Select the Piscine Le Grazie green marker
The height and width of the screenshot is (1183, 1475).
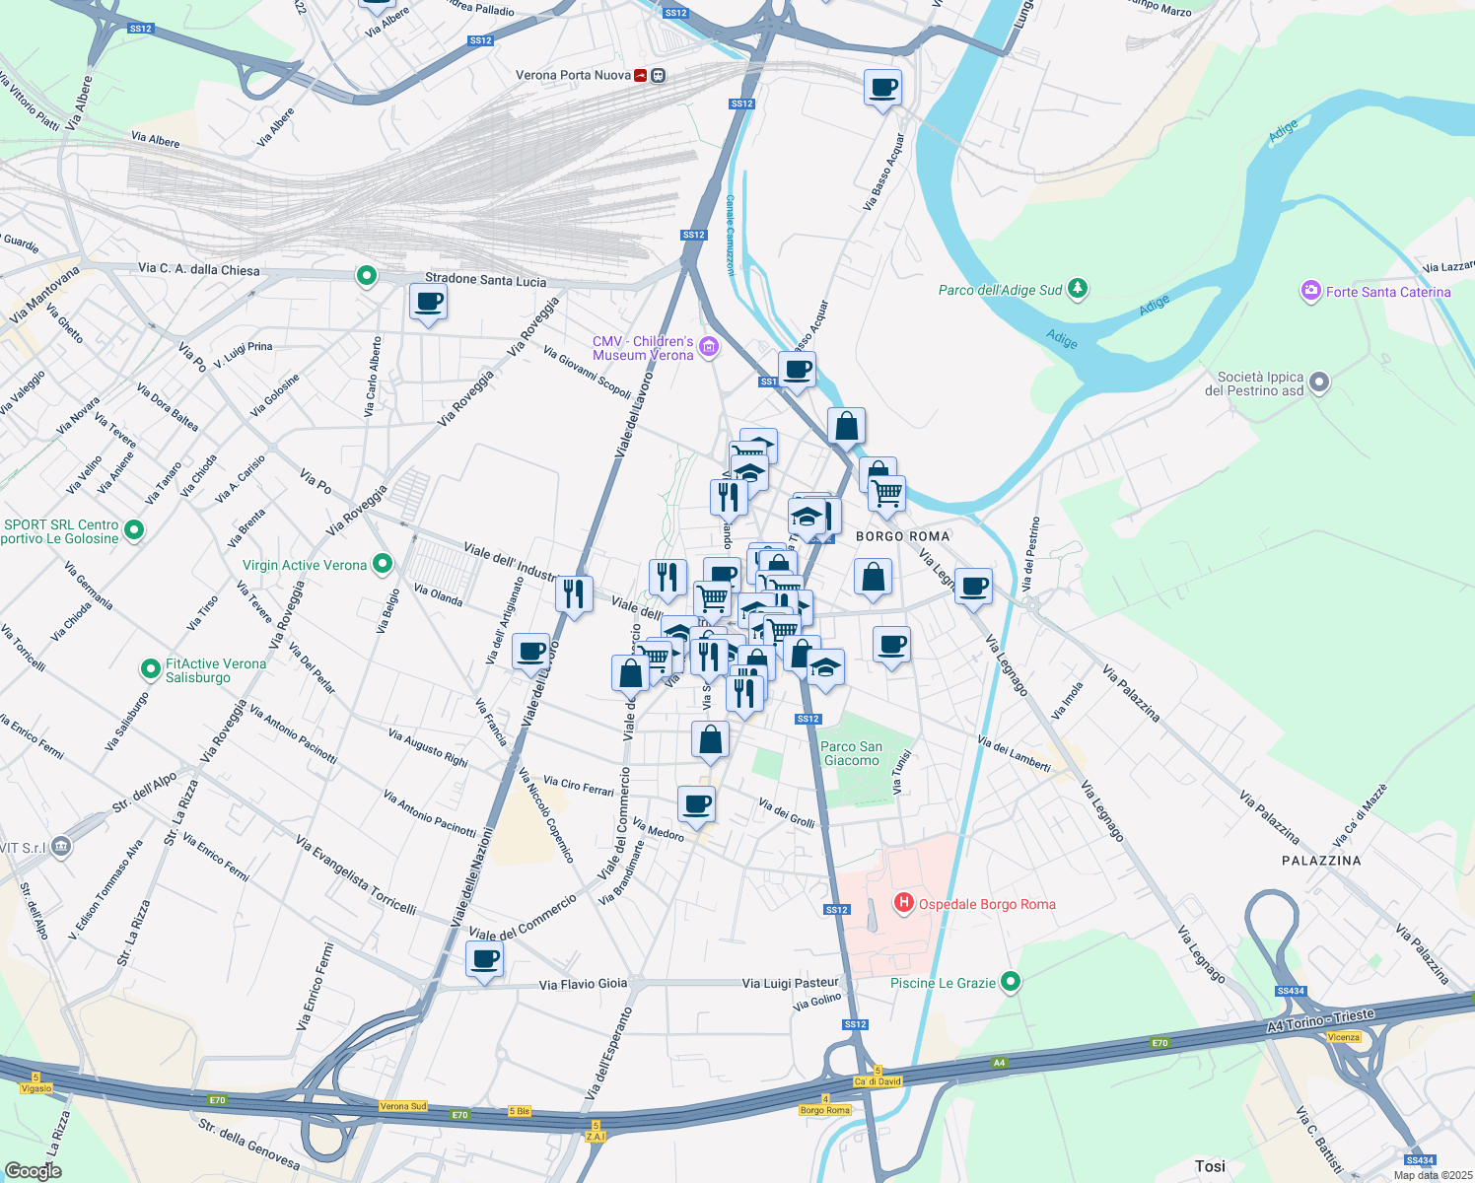pyautogui.click(x=1010, y=982)
